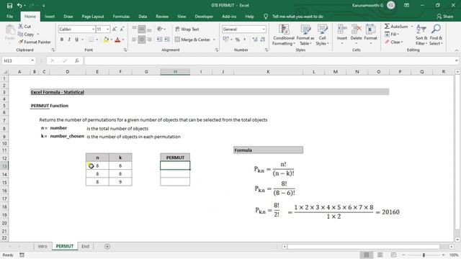
Task: Switch to Page Layout view in status bar
Action: pyautogui.click(x=380, y=255)
